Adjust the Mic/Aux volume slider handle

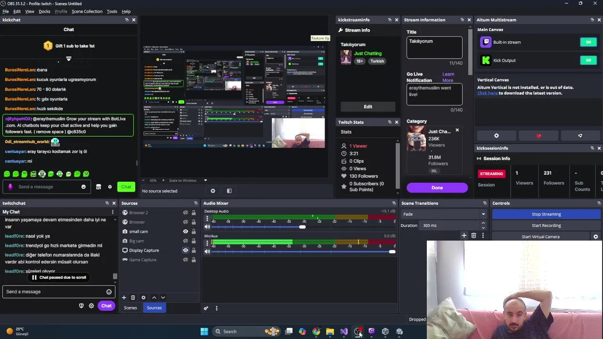392,251
